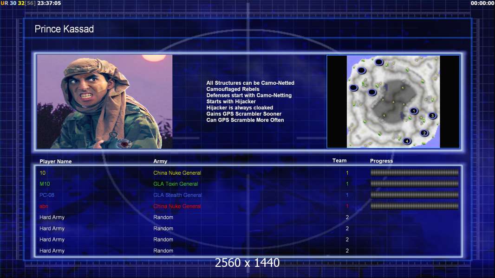Screen dimensions: 495x278
Task: Click team number for player PC-08
Action: pos(347,195)
